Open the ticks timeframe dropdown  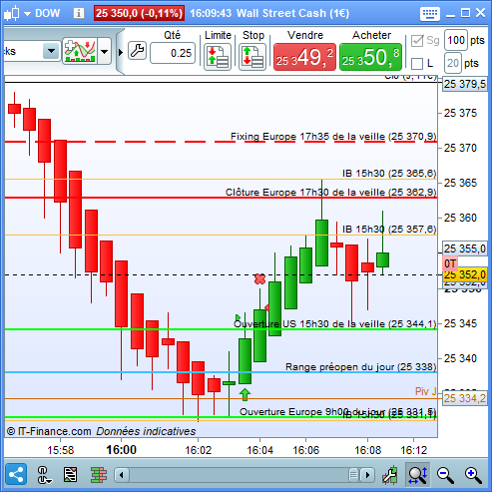click(51, 51)
